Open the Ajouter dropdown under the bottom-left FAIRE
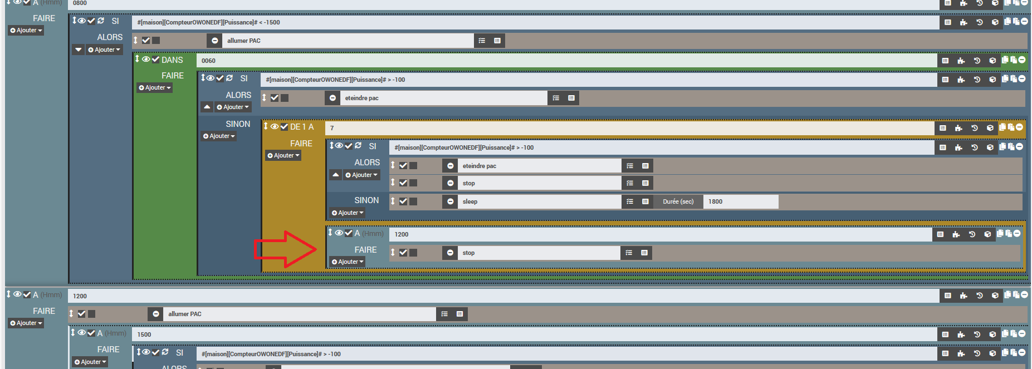This screenshot has width=1032, height=369. pos(26,323)
